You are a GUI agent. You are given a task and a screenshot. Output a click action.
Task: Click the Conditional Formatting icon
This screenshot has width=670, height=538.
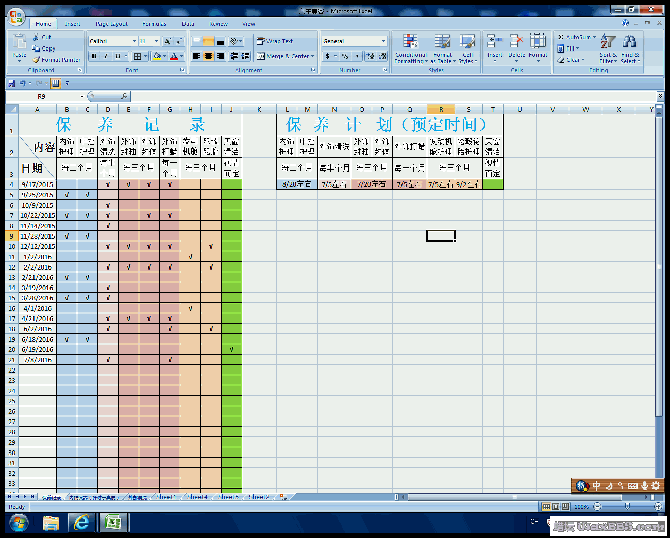(x=411, y=42)
